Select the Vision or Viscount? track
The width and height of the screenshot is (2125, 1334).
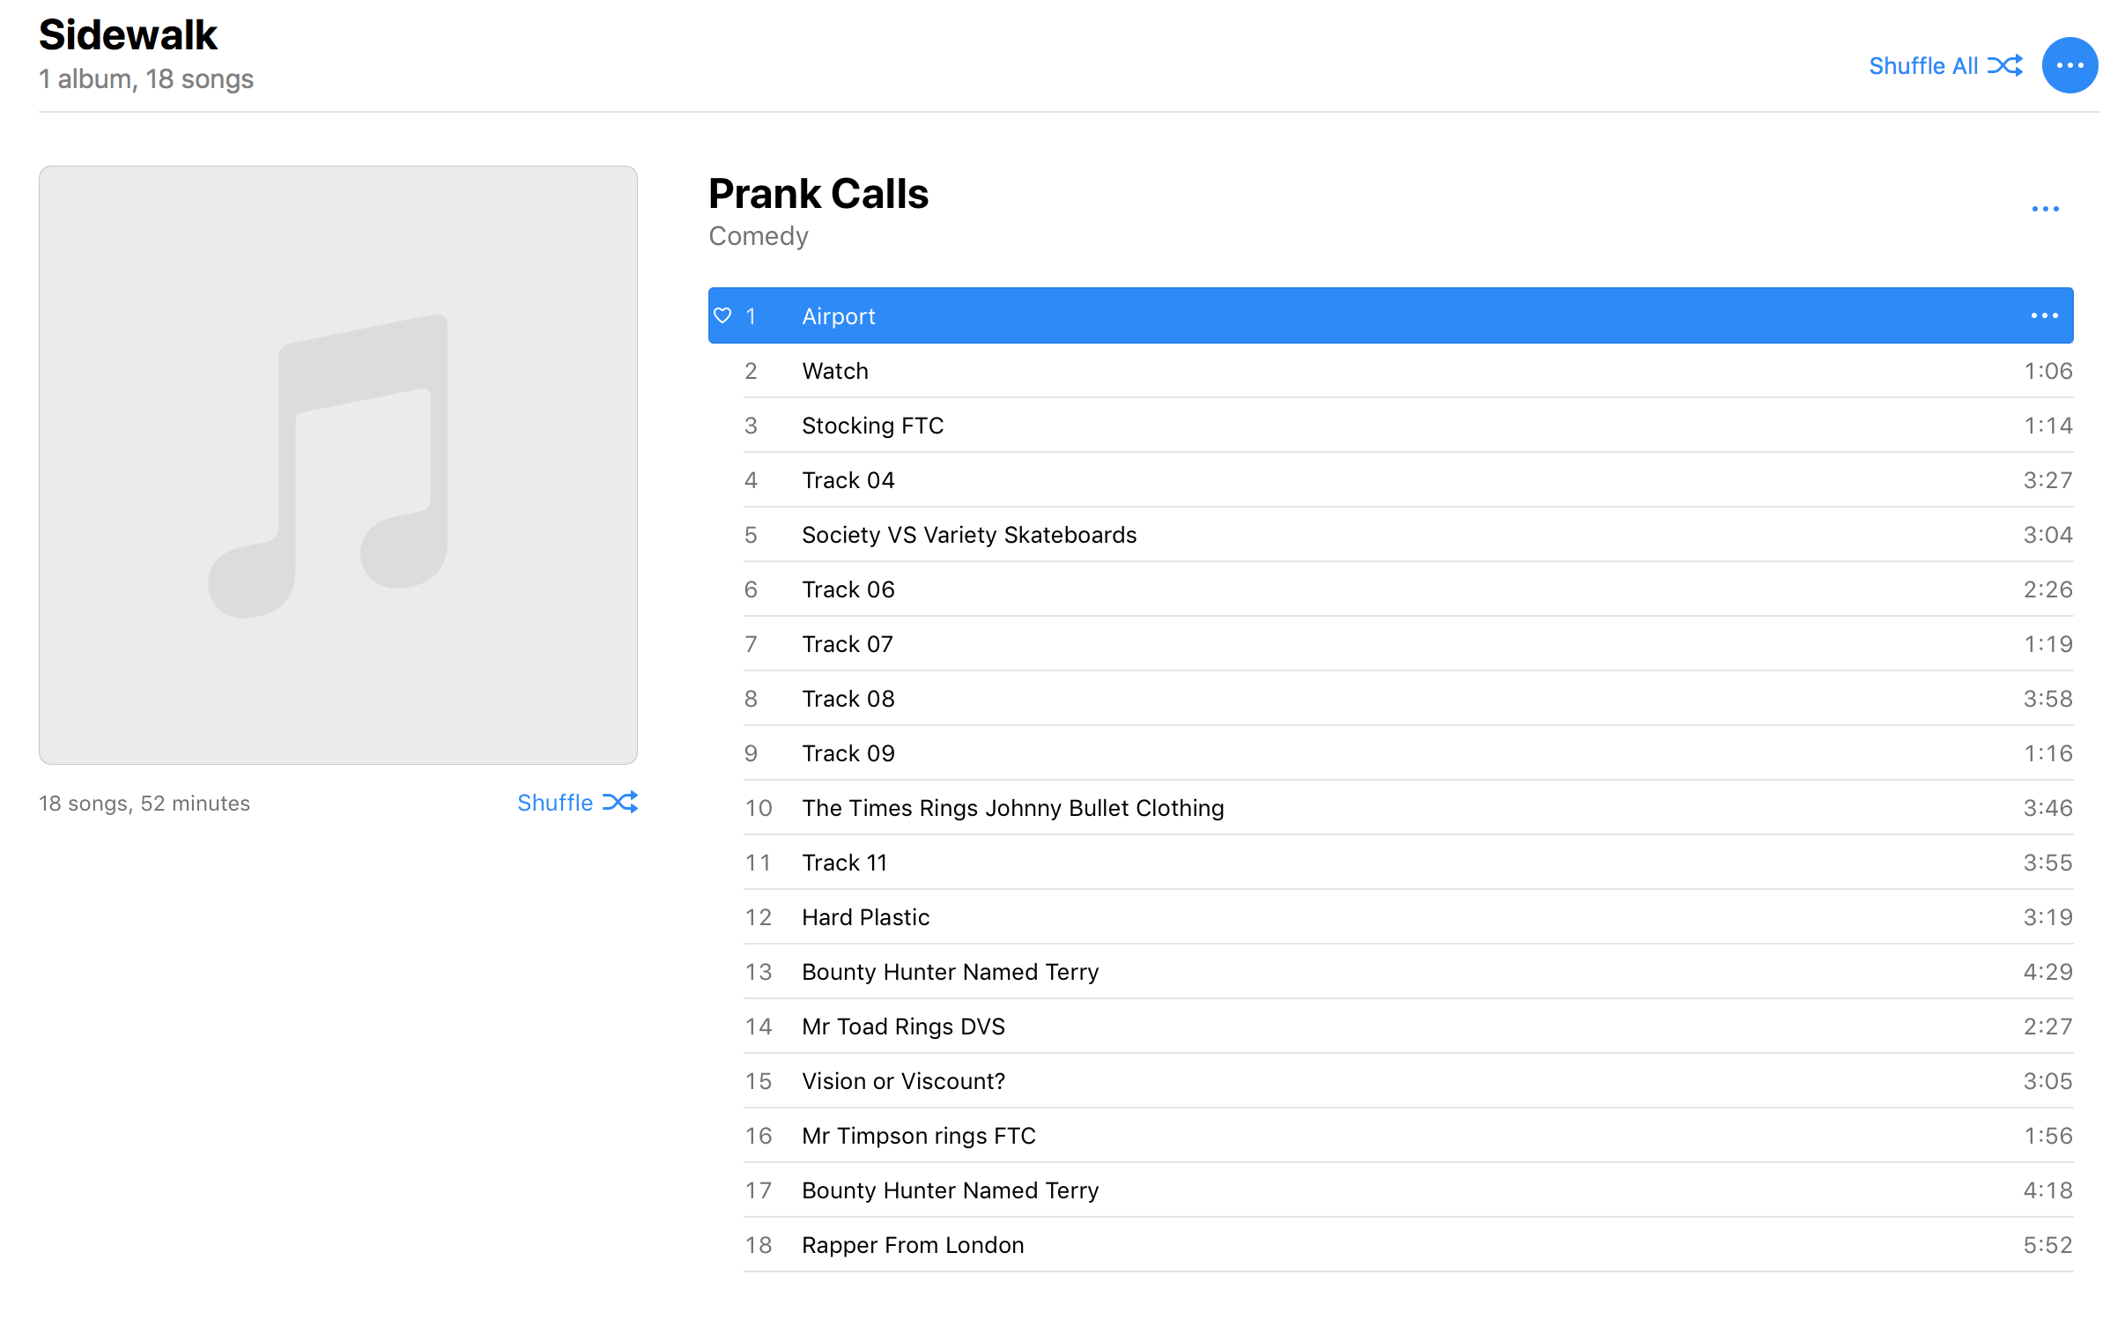click(902, 1082)
